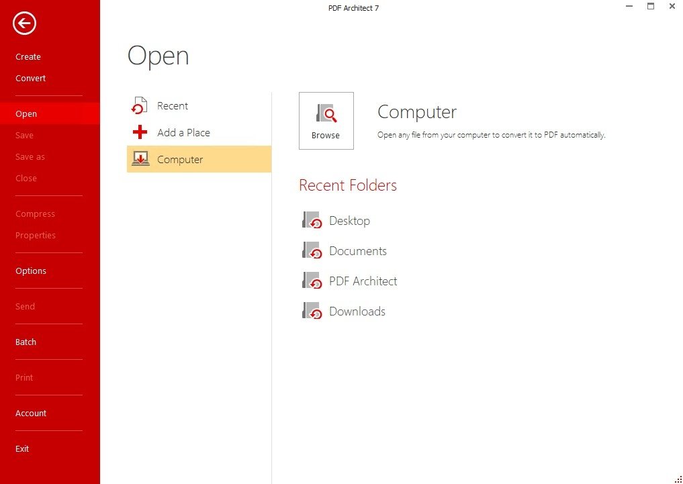683x484 pixels.
Task: Open the Documents recent folder name
Action: click(x=357, y=251)
